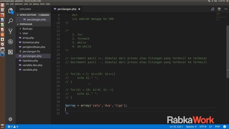Open the Help menu
The image size is (229, 129).
[x=48, y=4]
